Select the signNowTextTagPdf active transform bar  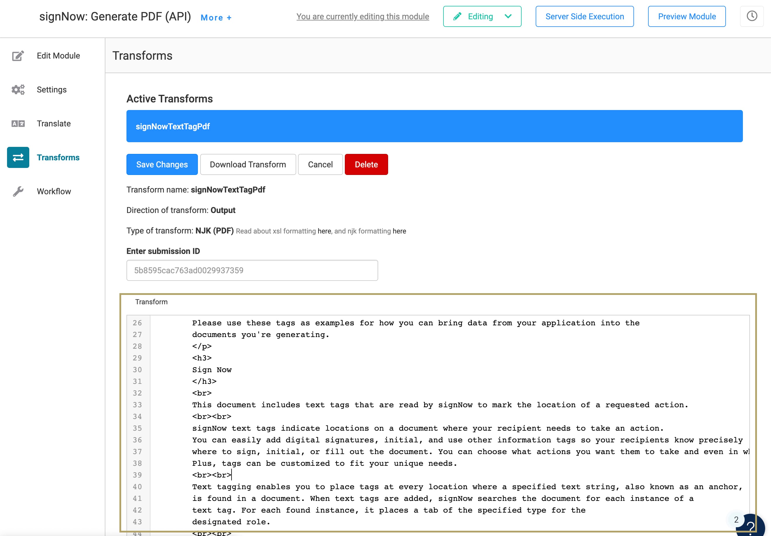point(434,126)
